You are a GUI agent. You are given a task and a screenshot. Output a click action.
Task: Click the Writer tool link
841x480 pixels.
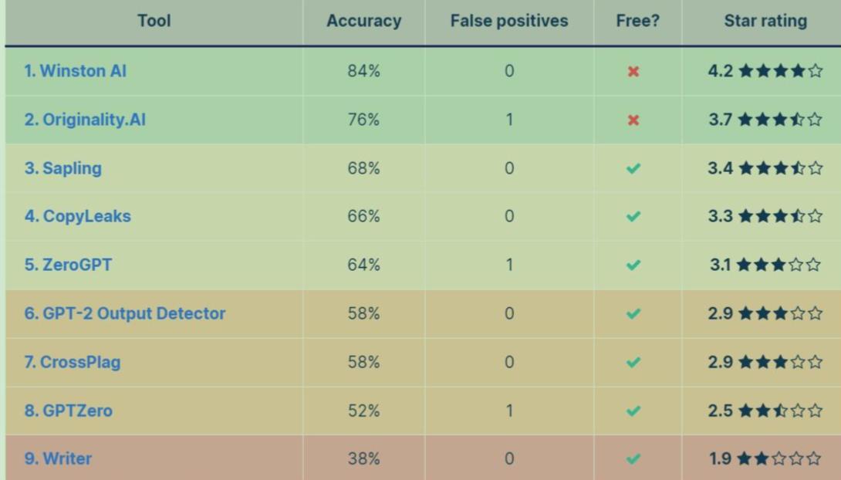coord(58,458)
